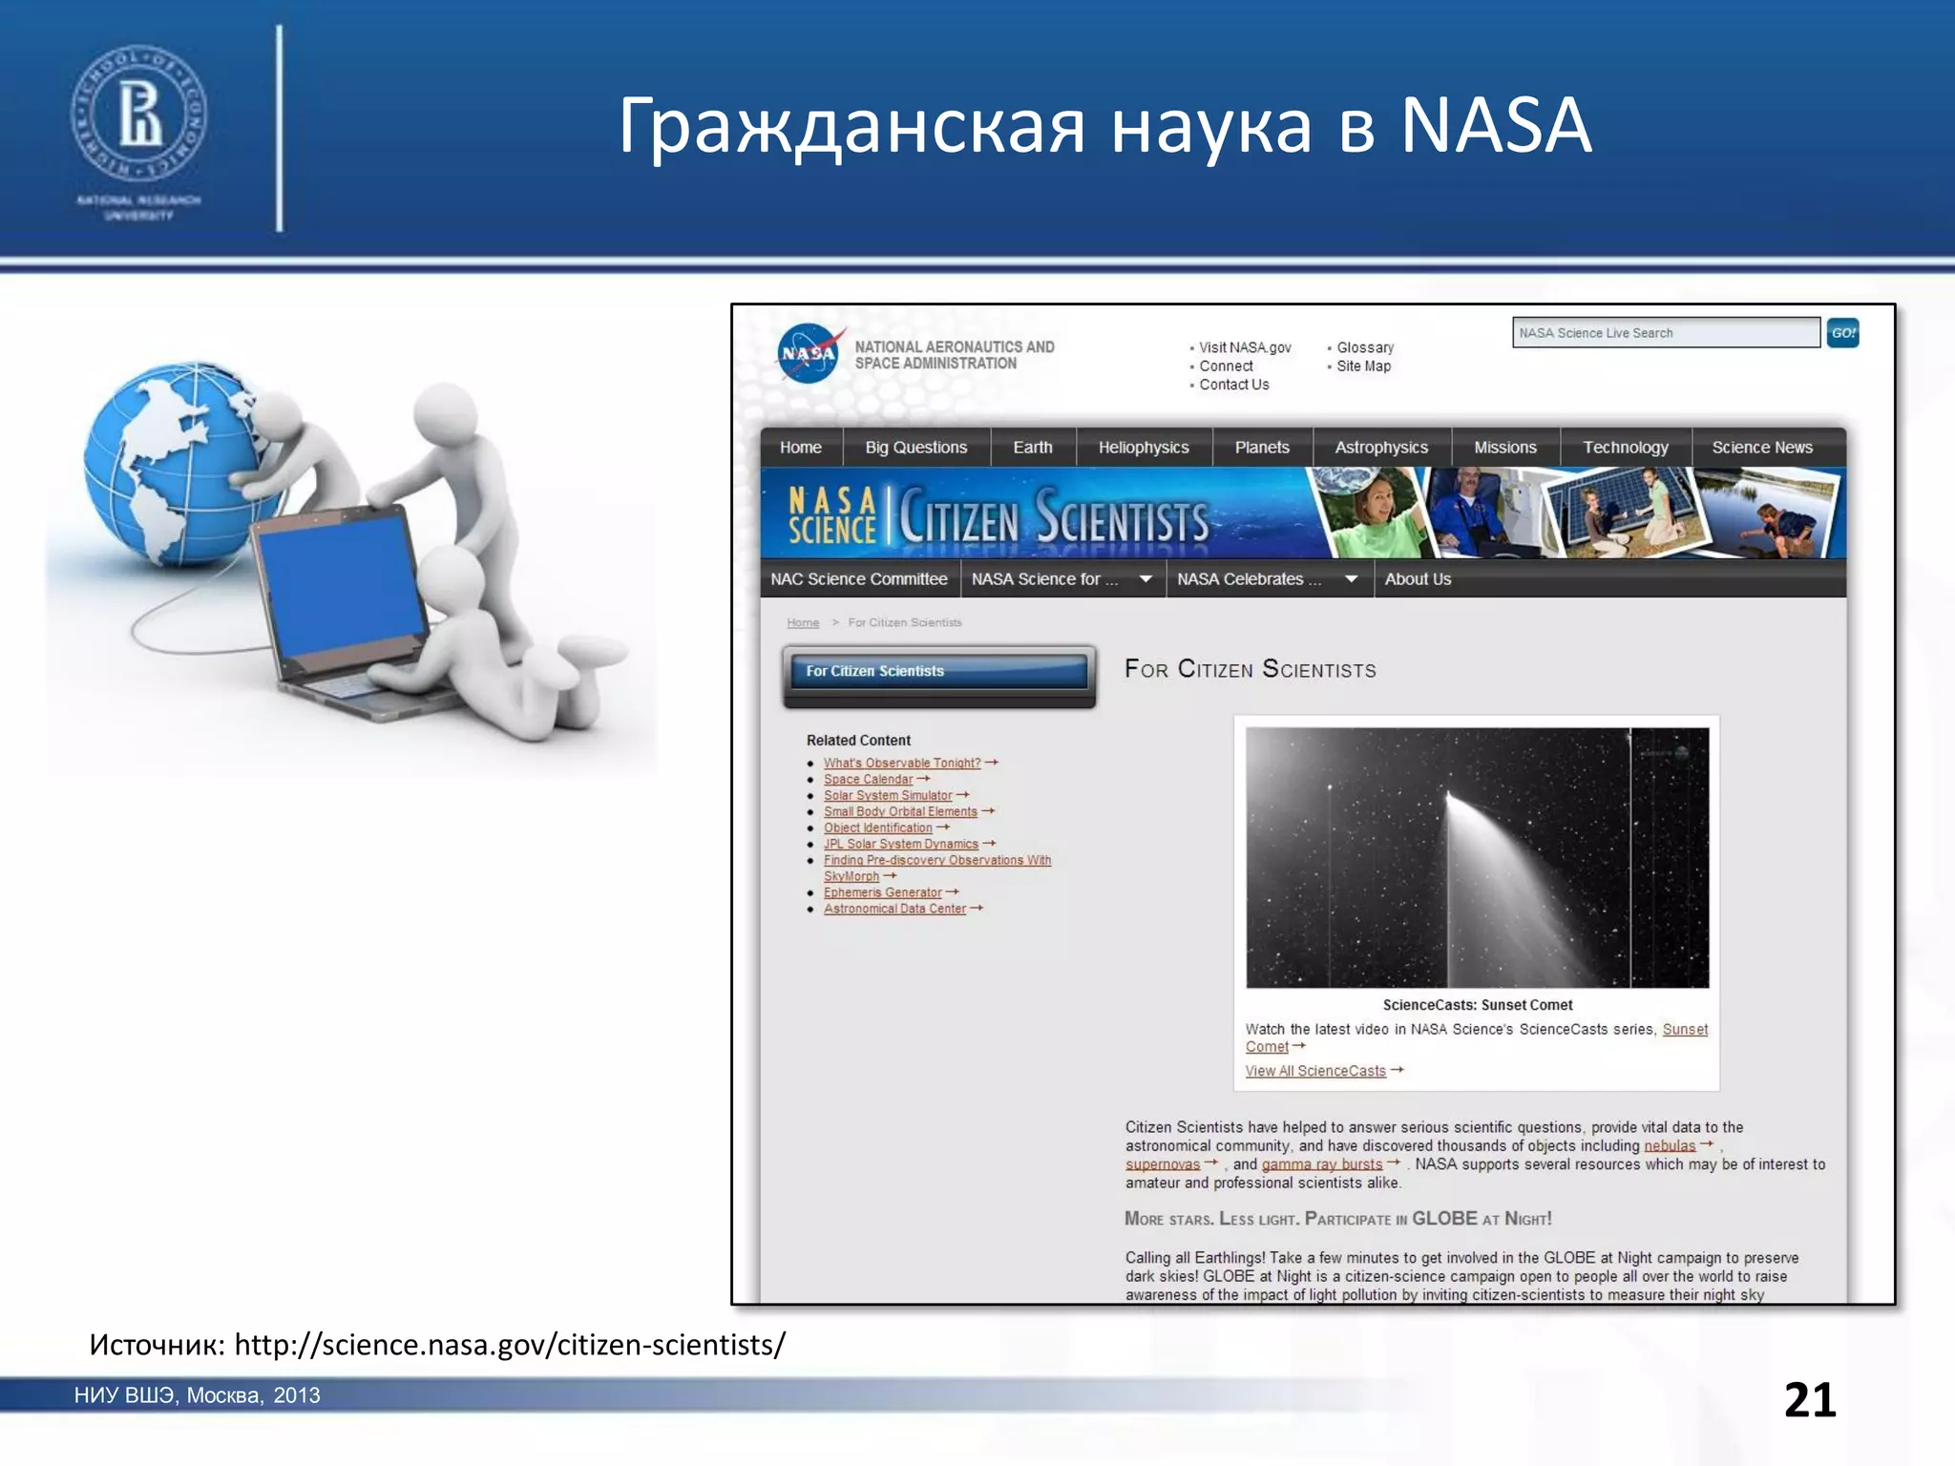Image resolution: width=1955 pixels, height=1466 pixels.
Task: Open What's Observable Tonight? link
Action: pyautogui.click(x=902, y=764)
